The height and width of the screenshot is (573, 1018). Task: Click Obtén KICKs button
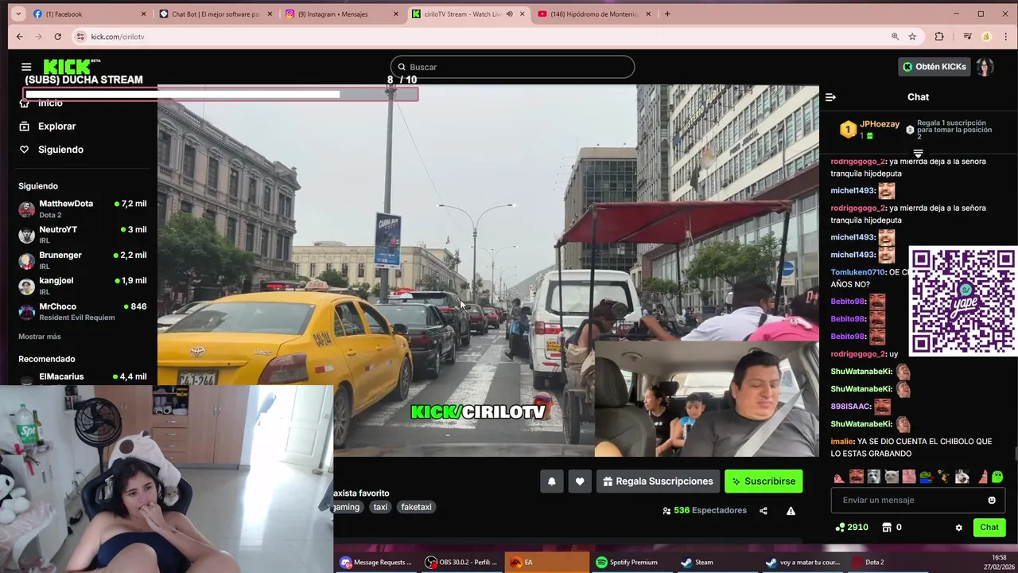[934, 67]
